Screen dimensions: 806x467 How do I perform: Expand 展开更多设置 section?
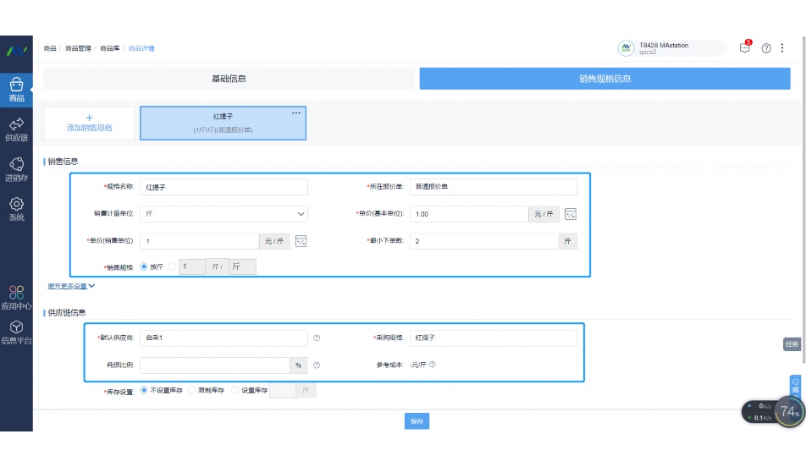(x=71, y=286)
